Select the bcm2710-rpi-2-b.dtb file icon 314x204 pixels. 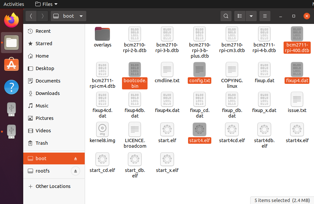(135, 34)
